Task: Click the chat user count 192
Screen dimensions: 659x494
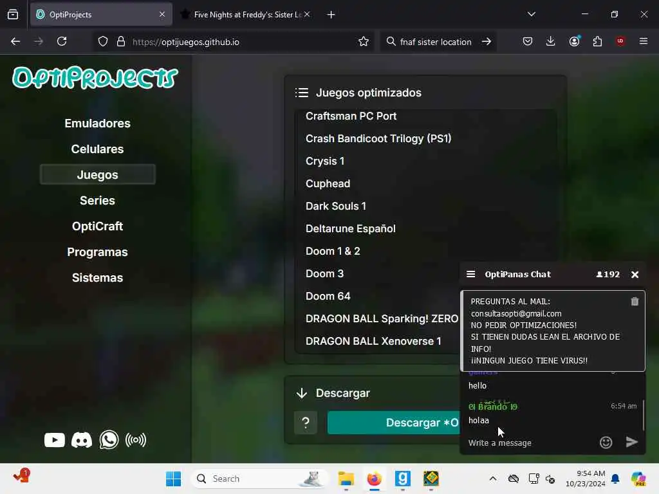Action: 608,274
